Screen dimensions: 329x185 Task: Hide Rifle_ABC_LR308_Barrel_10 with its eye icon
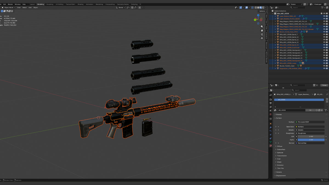coord(324,37)
